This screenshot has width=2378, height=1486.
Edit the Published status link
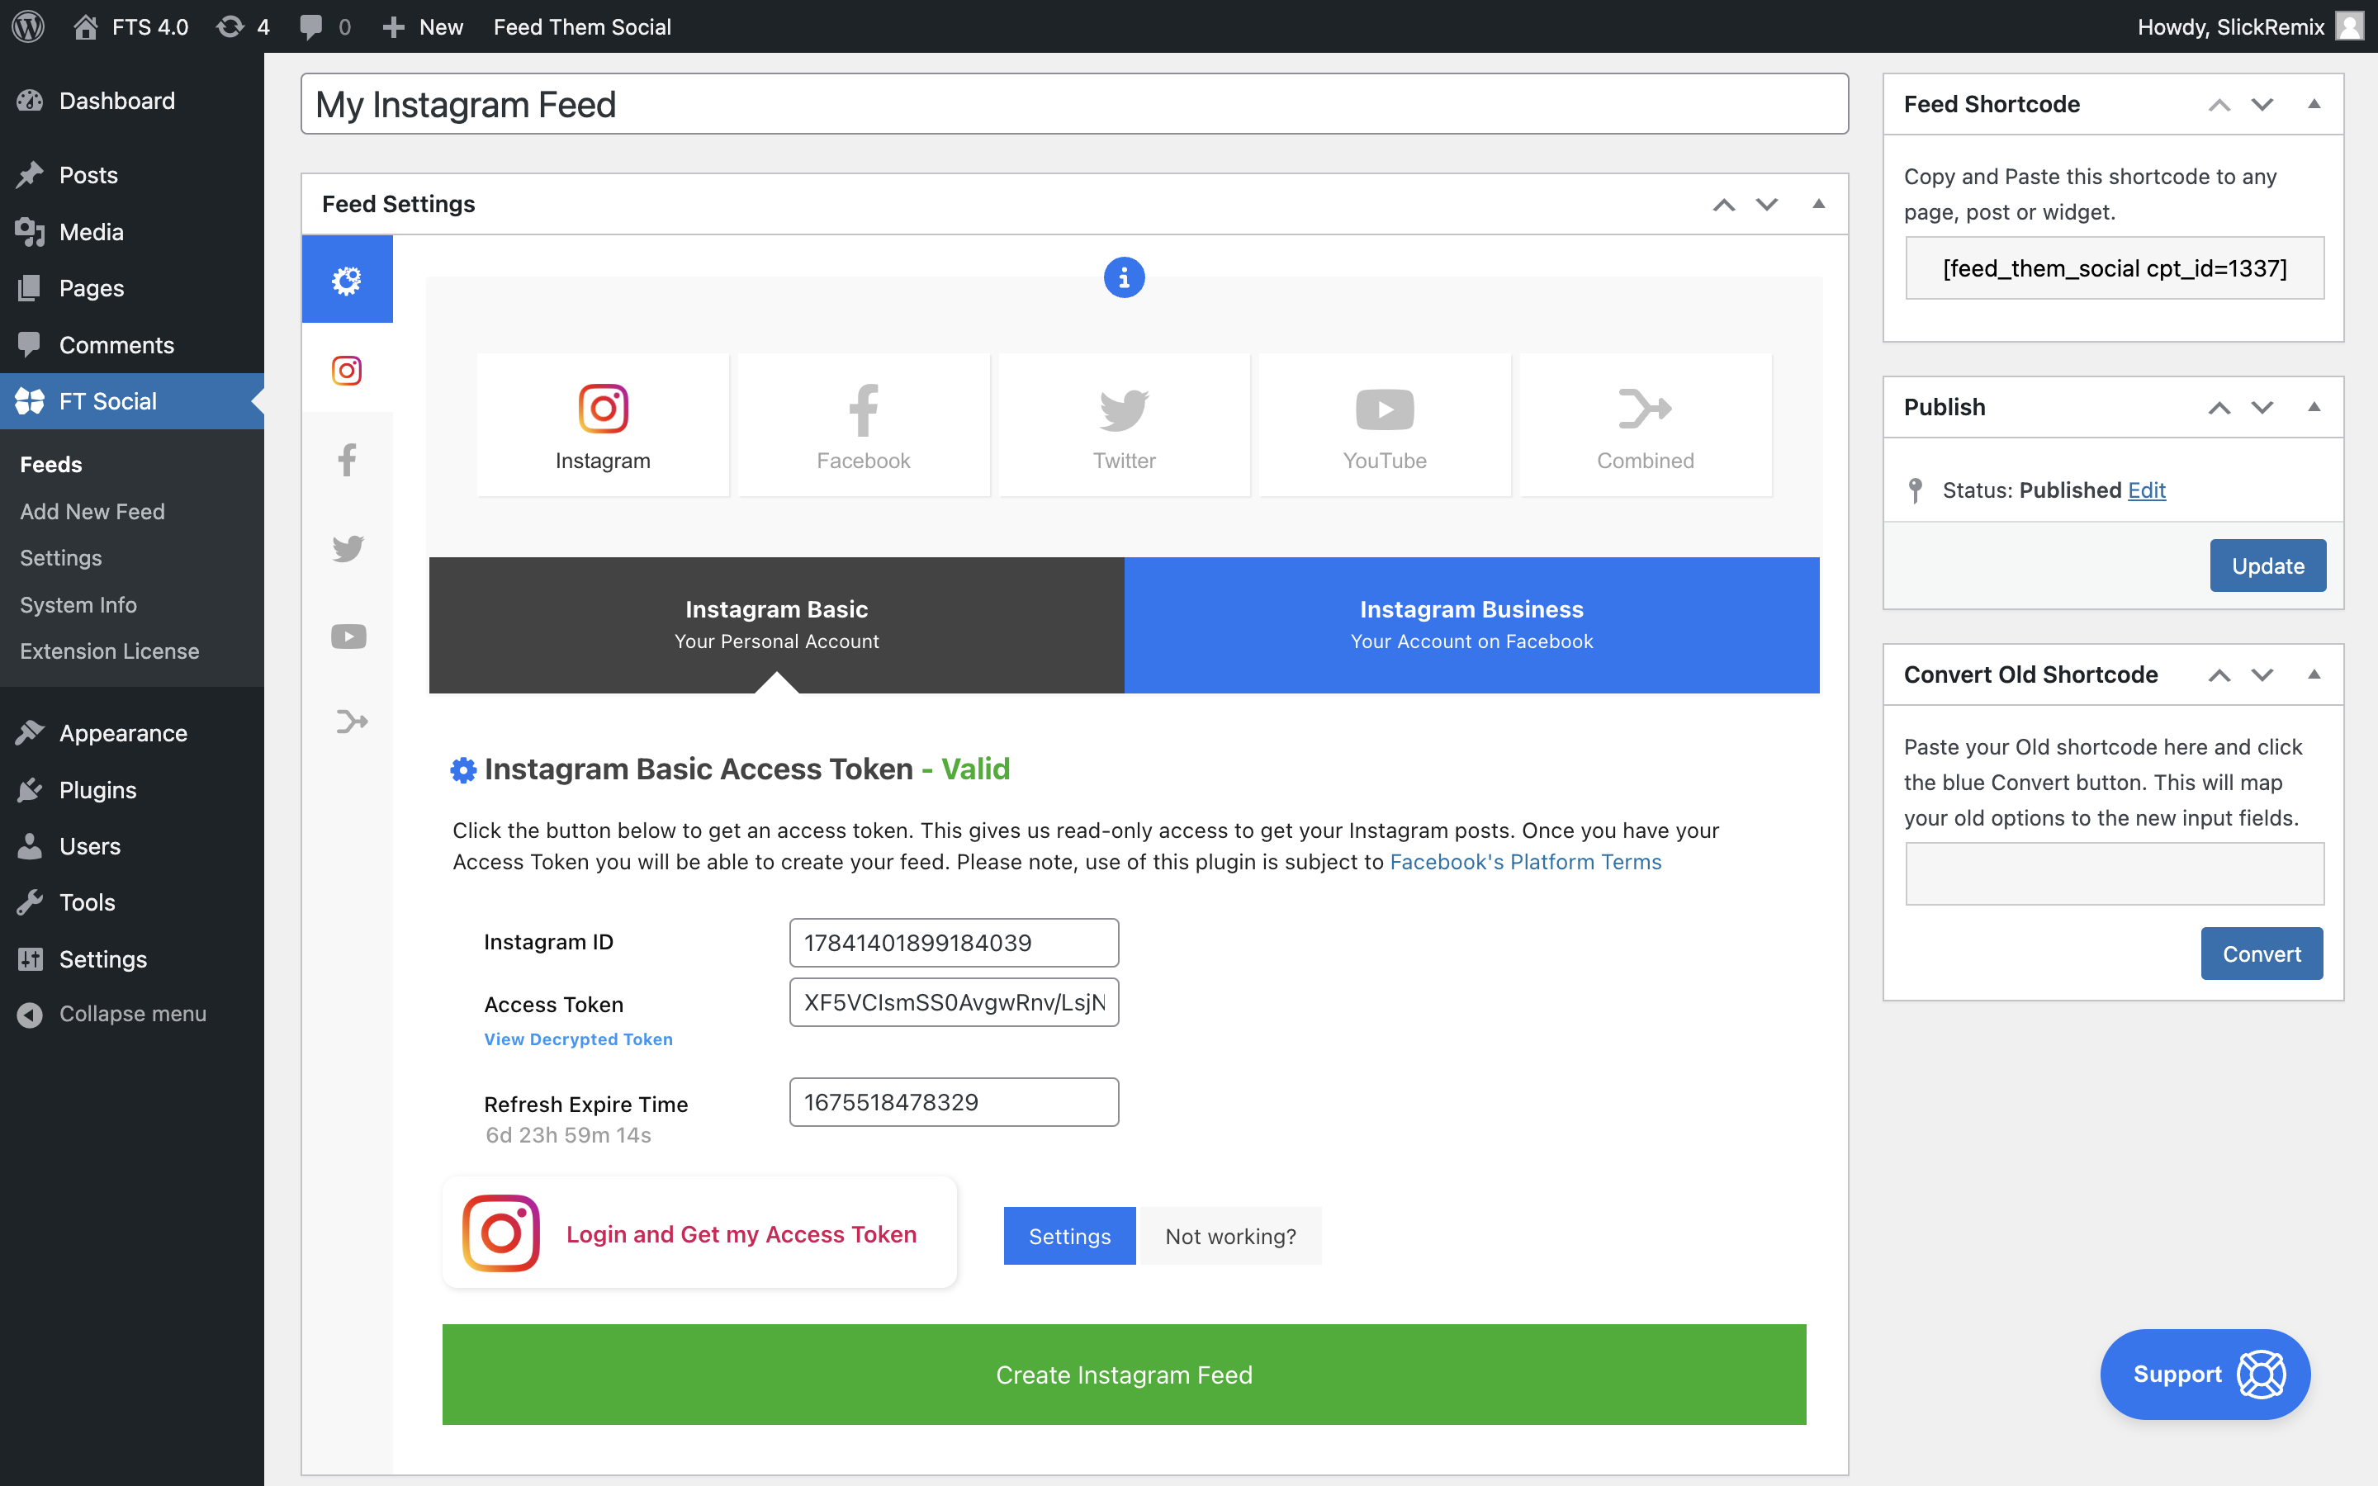click(2146, 490)
